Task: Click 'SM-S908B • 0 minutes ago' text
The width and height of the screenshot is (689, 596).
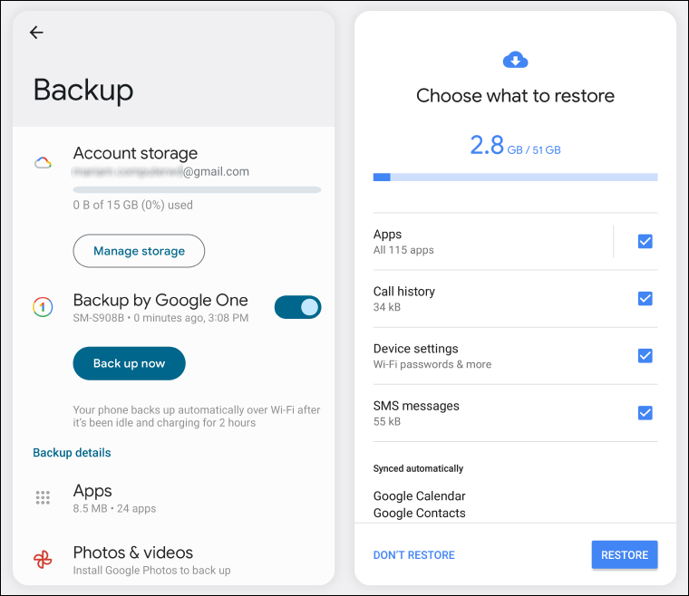Action: pos(160,318)
